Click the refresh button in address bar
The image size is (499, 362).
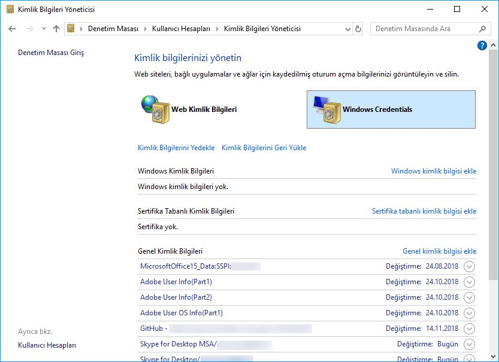pos(358,29)
